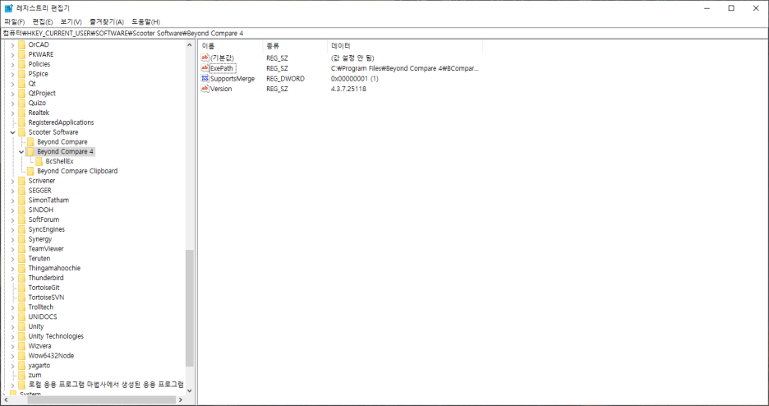Click the Beyond Compare Clipboard folder icon
Viewport: 769px width, 406px height.
30,171
